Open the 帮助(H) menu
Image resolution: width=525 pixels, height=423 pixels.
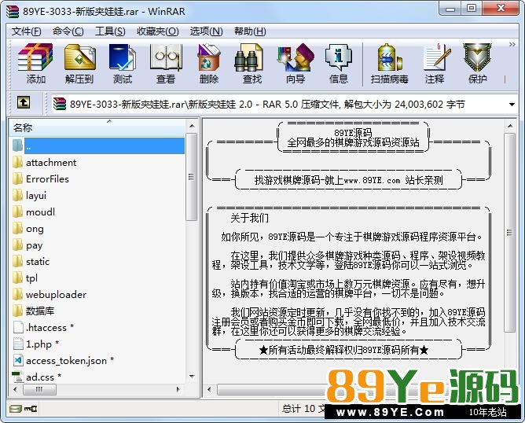pyautogui.click(x=250, y=31)
